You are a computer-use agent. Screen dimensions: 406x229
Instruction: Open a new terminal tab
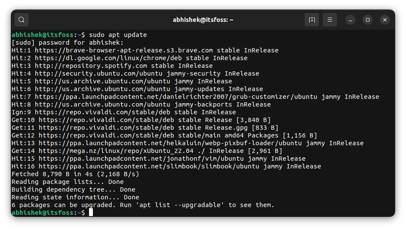312,20
